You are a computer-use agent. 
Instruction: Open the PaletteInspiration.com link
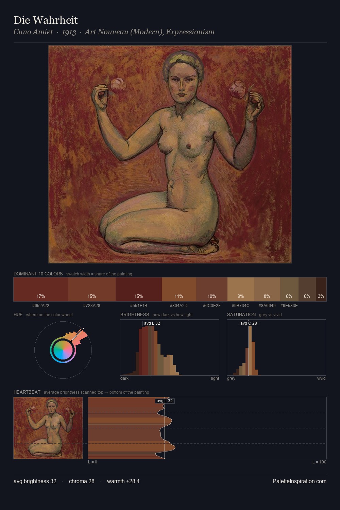[300, 481]
